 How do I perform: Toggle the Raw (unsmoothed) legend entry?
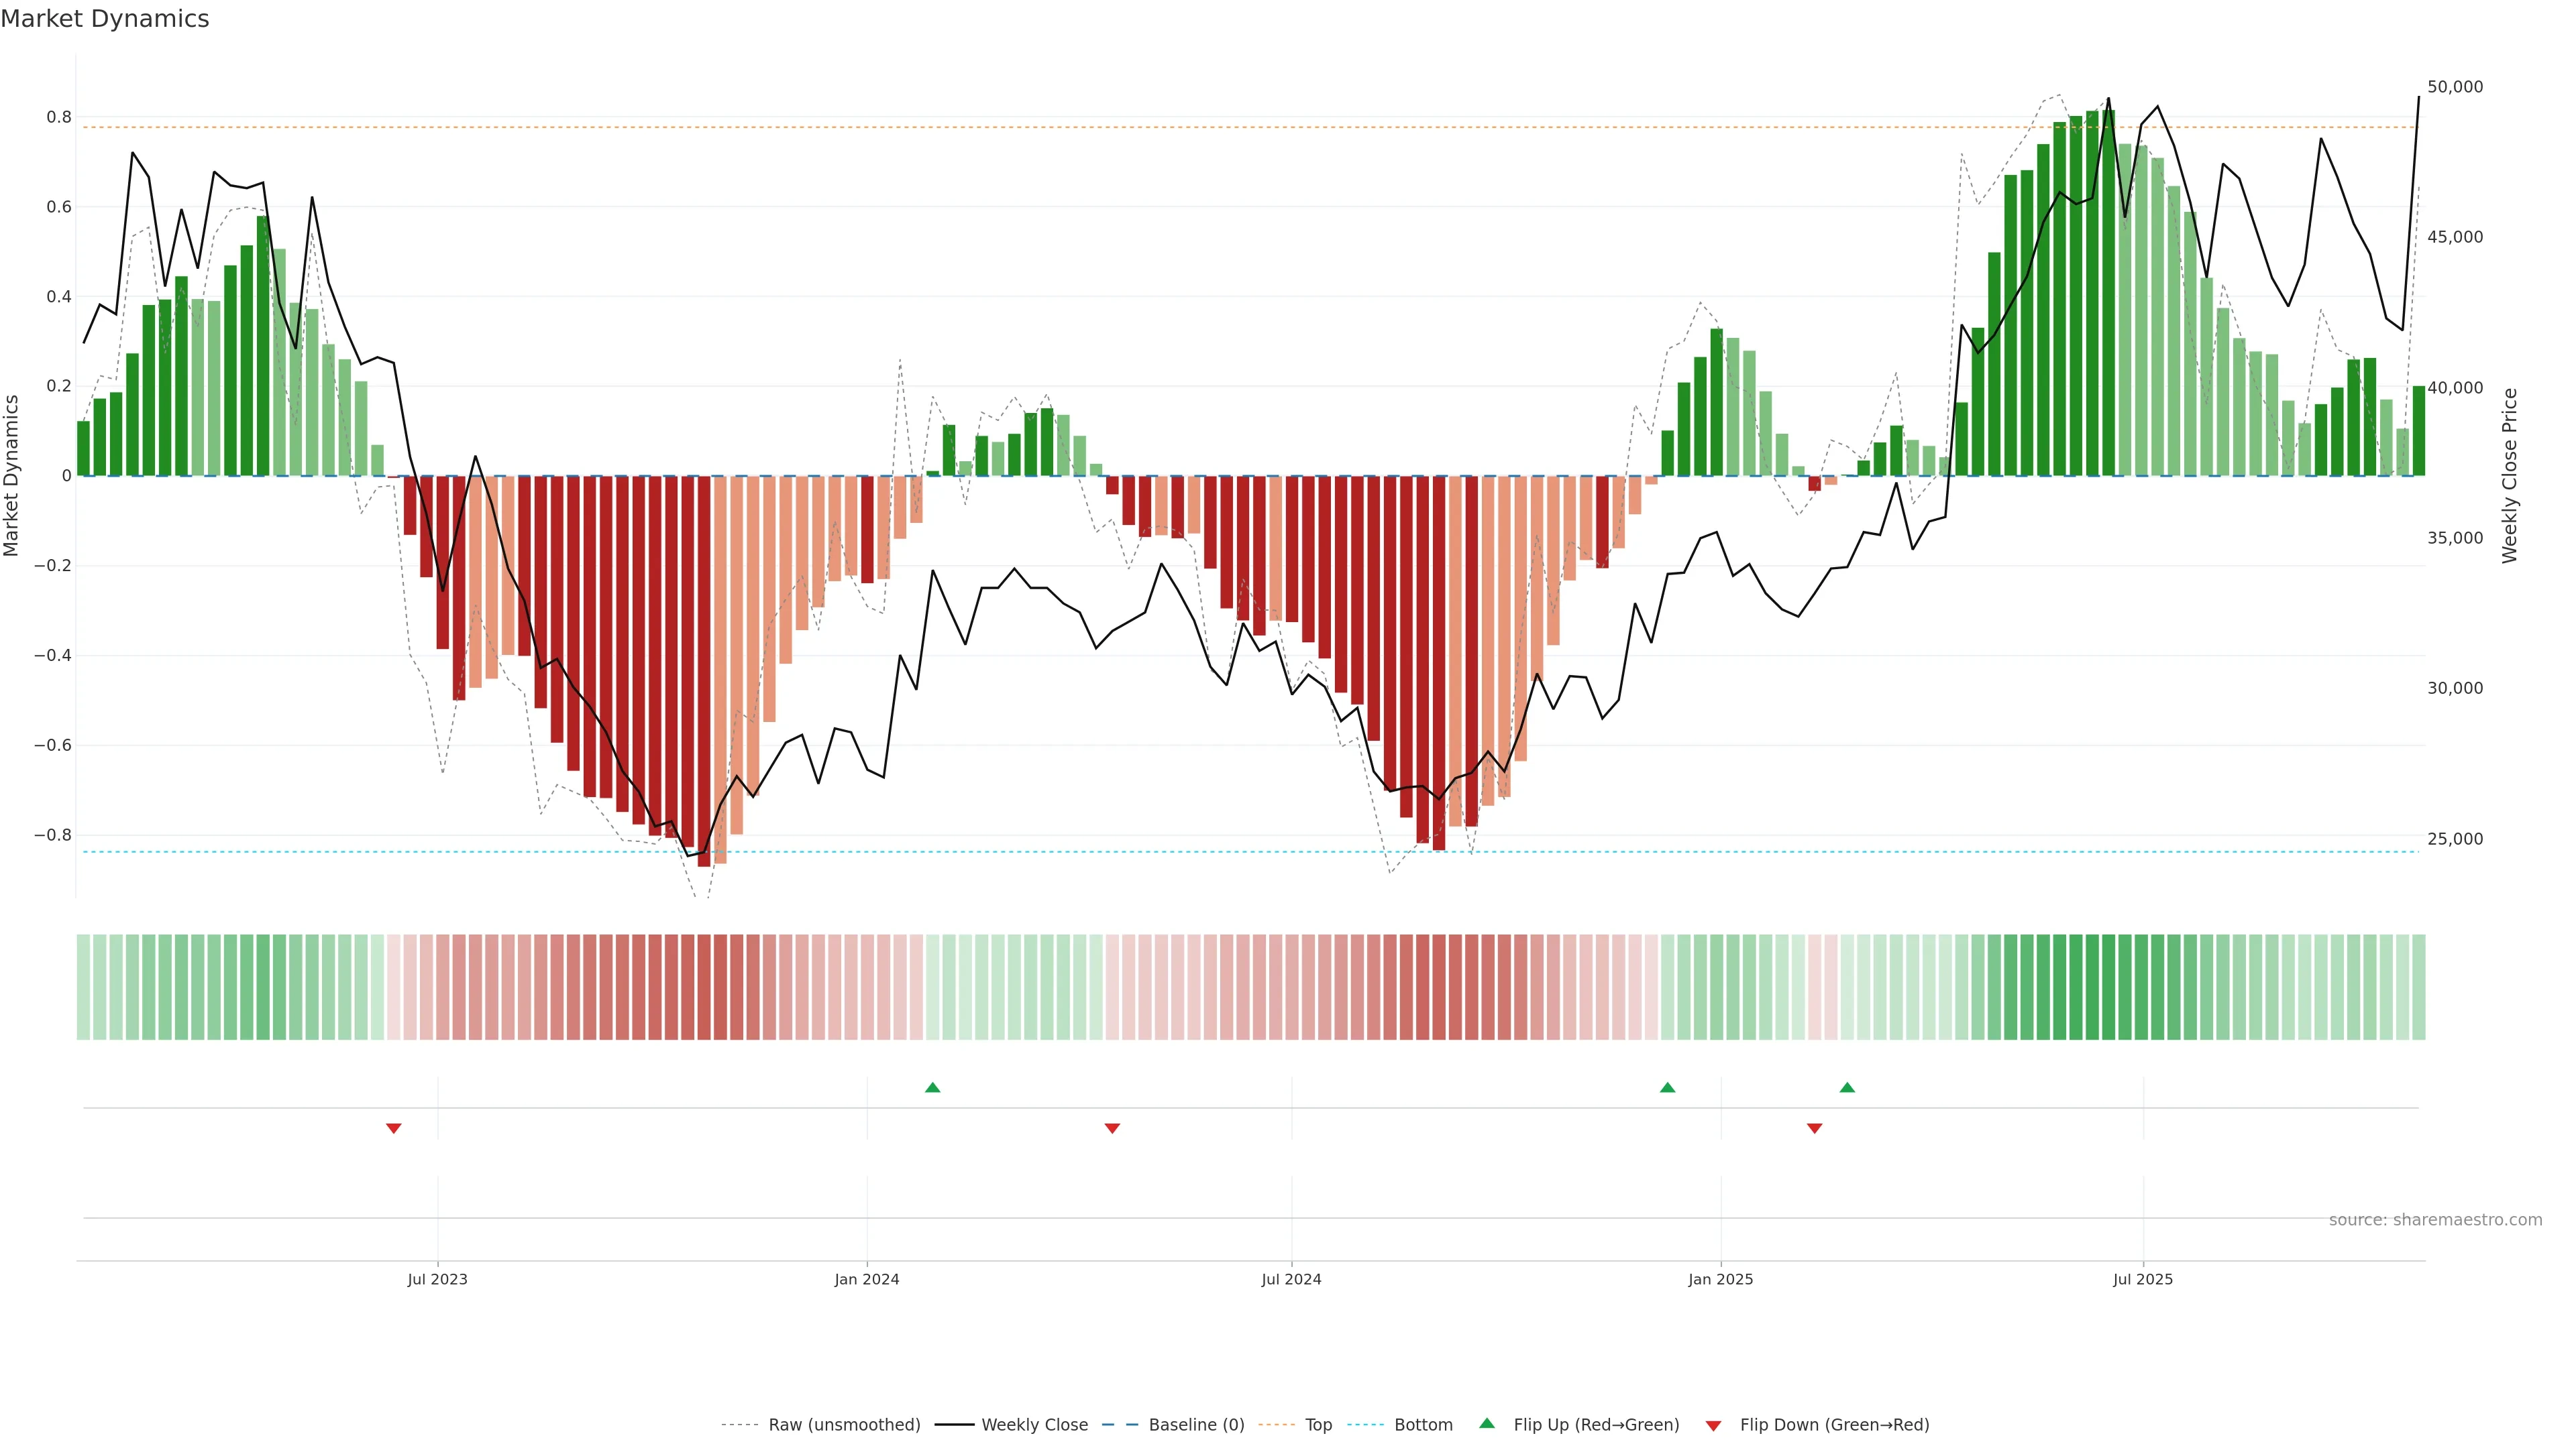pyautogui.click(x=843, y=1425)
